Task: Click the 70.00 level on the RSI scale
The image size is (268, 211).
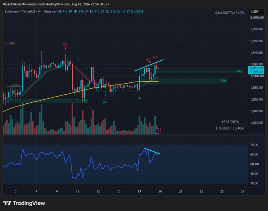Action: [x=254, y=145]
